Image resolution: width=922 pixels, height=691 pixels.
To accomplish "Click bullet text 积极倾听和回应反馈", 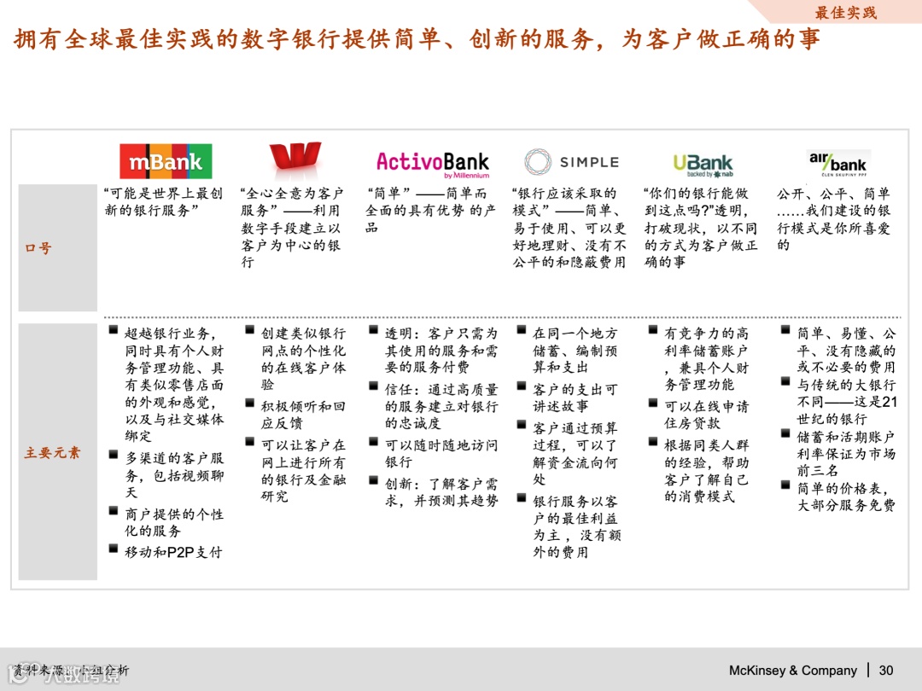I will tap(303, 415).
